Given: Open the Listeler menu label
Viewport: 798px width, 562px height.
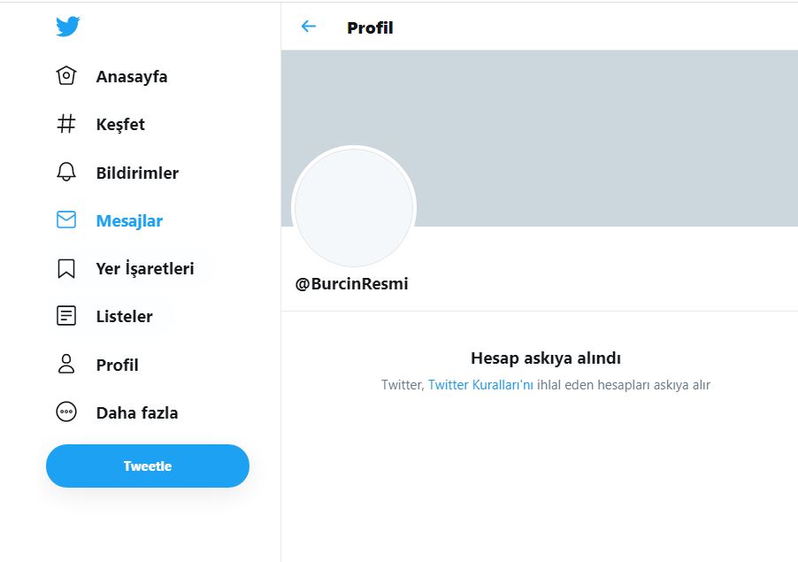Looking at the screenshot, I should [124, 317].
